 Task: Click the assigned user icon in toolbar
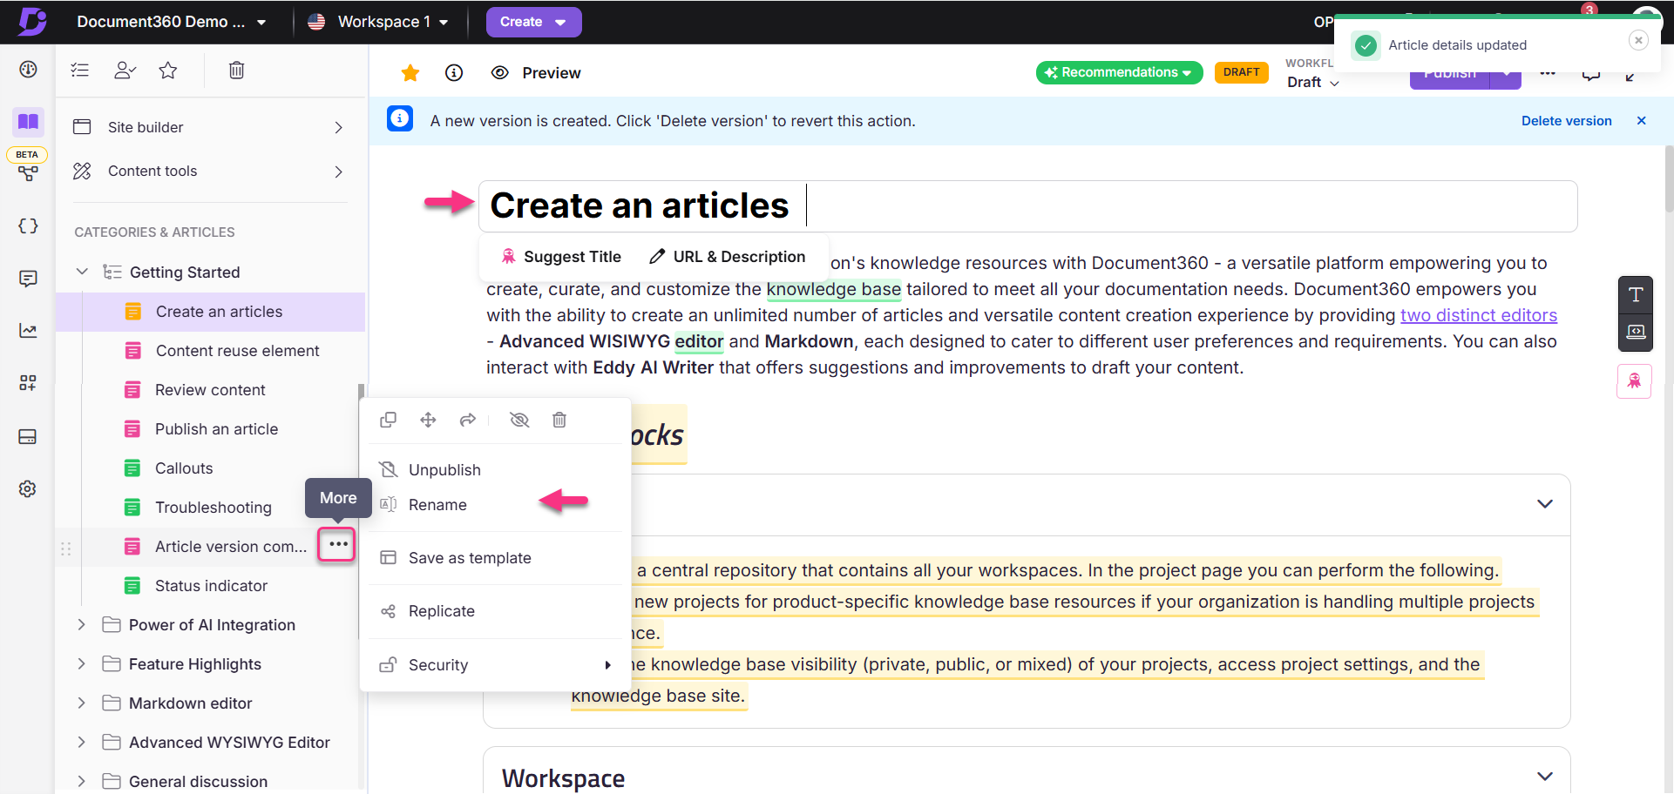pyautogui.click(x=125, y=71)
